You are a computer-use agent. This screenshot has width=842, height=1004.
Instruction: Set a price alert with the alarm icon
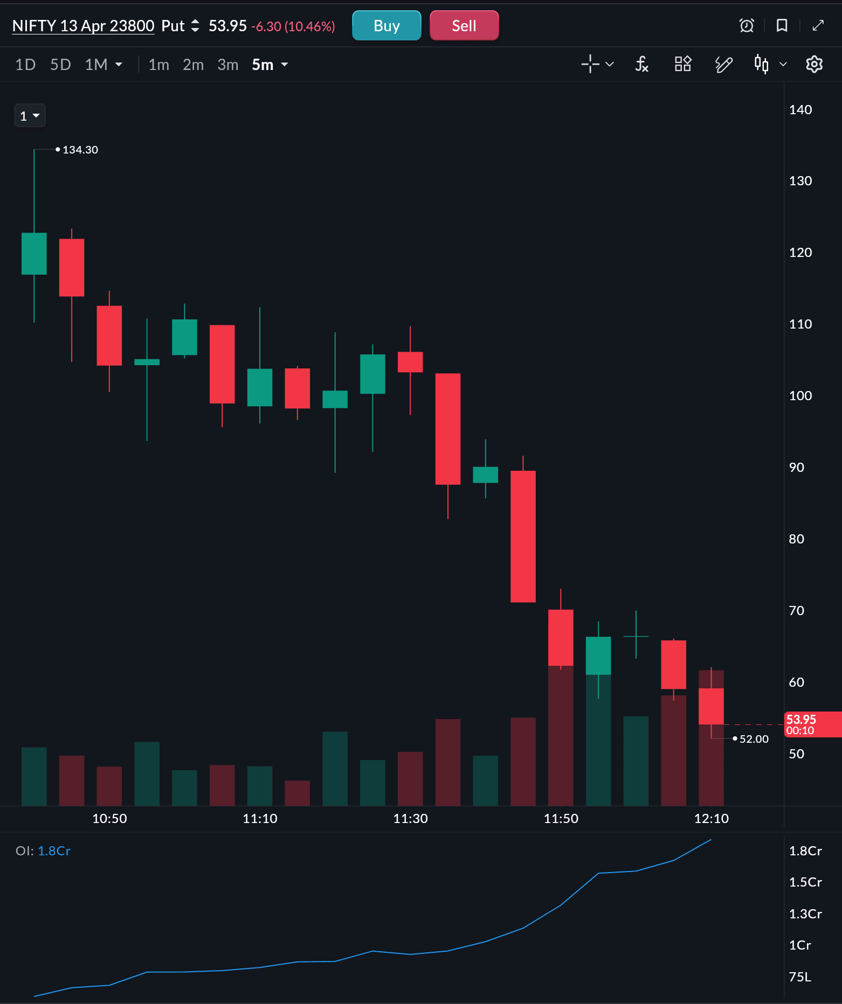(x=747, y=25)
